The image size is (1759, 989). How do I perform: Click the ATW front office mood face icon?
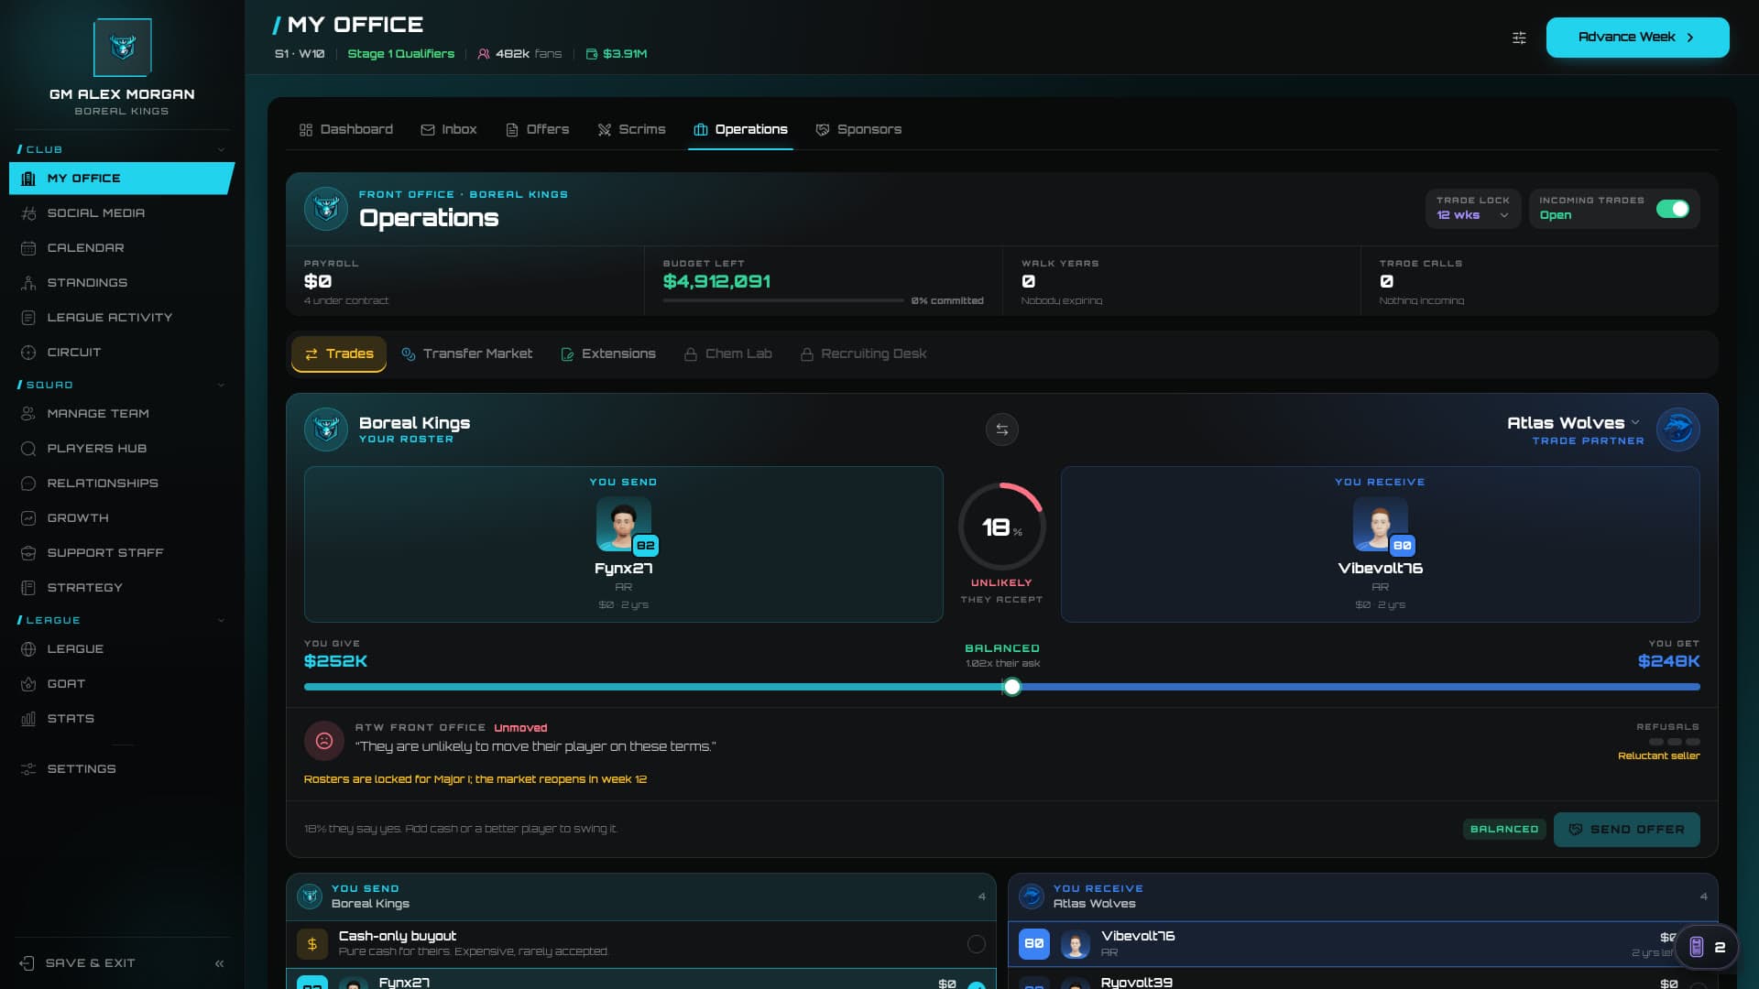(324, 741)
